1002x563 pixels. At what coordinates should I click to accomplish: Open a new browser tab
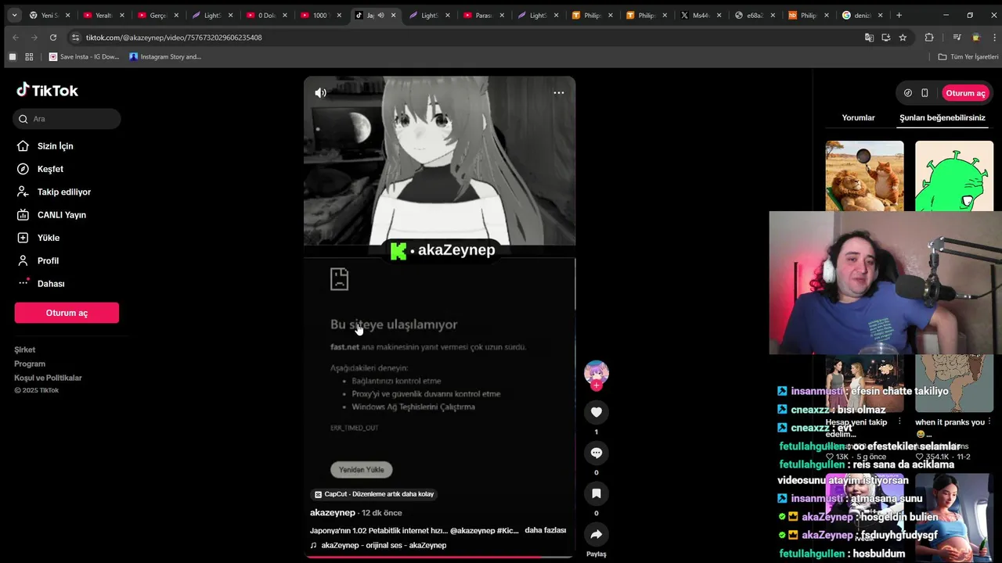pos(899,15)
